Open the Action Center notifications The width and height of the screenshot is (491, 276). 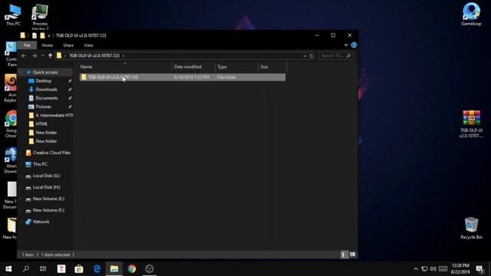(x=479, y=269)
